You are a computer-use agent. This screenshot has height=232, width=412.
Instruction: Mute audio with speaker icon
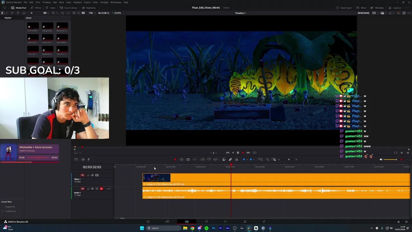[x=381, y=159]
